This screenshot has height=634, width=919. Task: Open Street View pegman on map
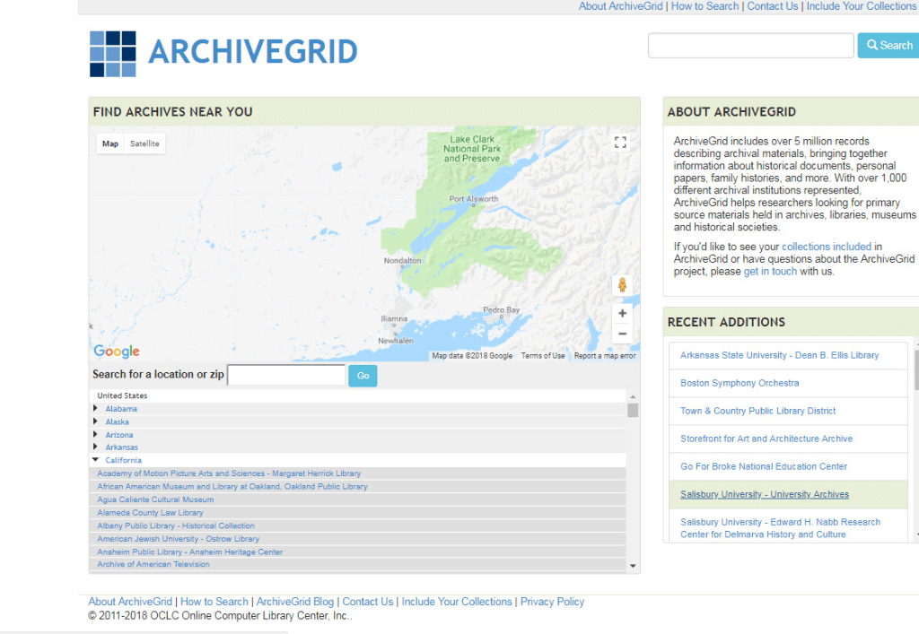pos(622,285)
